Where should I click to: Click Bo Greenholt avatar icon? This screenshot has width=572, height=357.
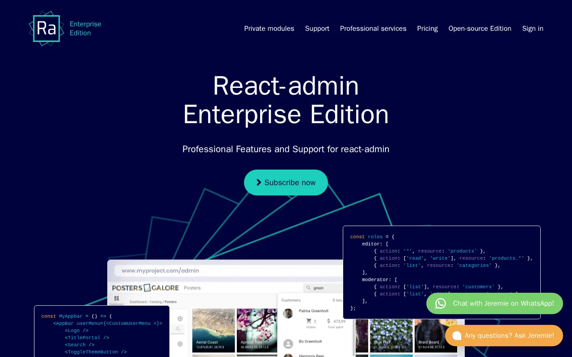[288, 344]
